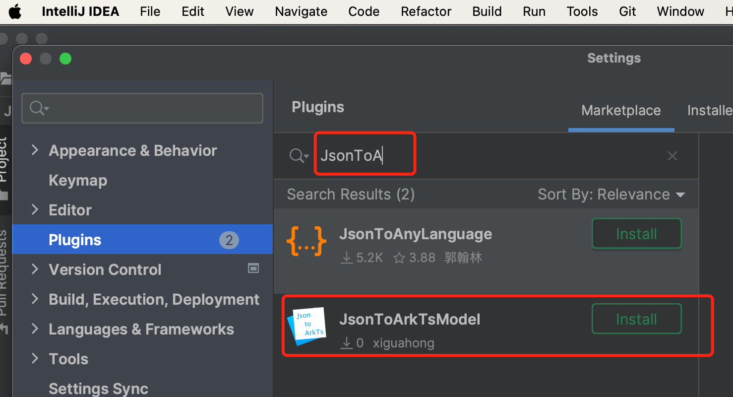
Task: Switch to the Marketplace tab
Action: click(x=621, y=111)
